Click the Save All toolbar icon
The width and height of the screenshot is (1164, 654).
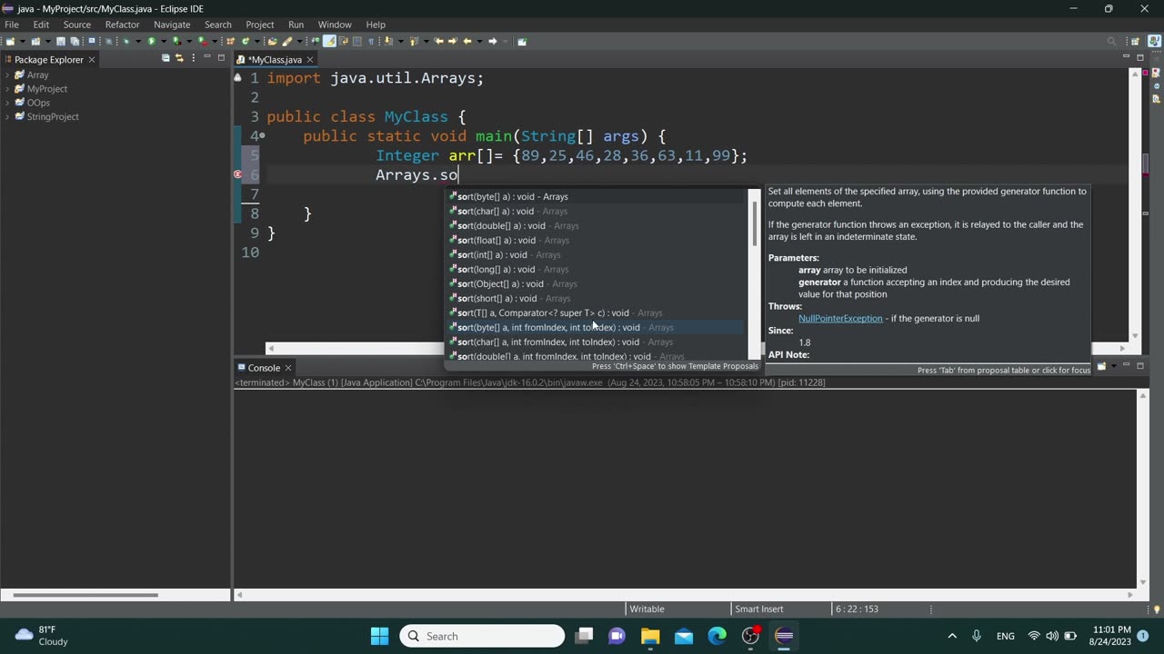click(x=75, y=41)
